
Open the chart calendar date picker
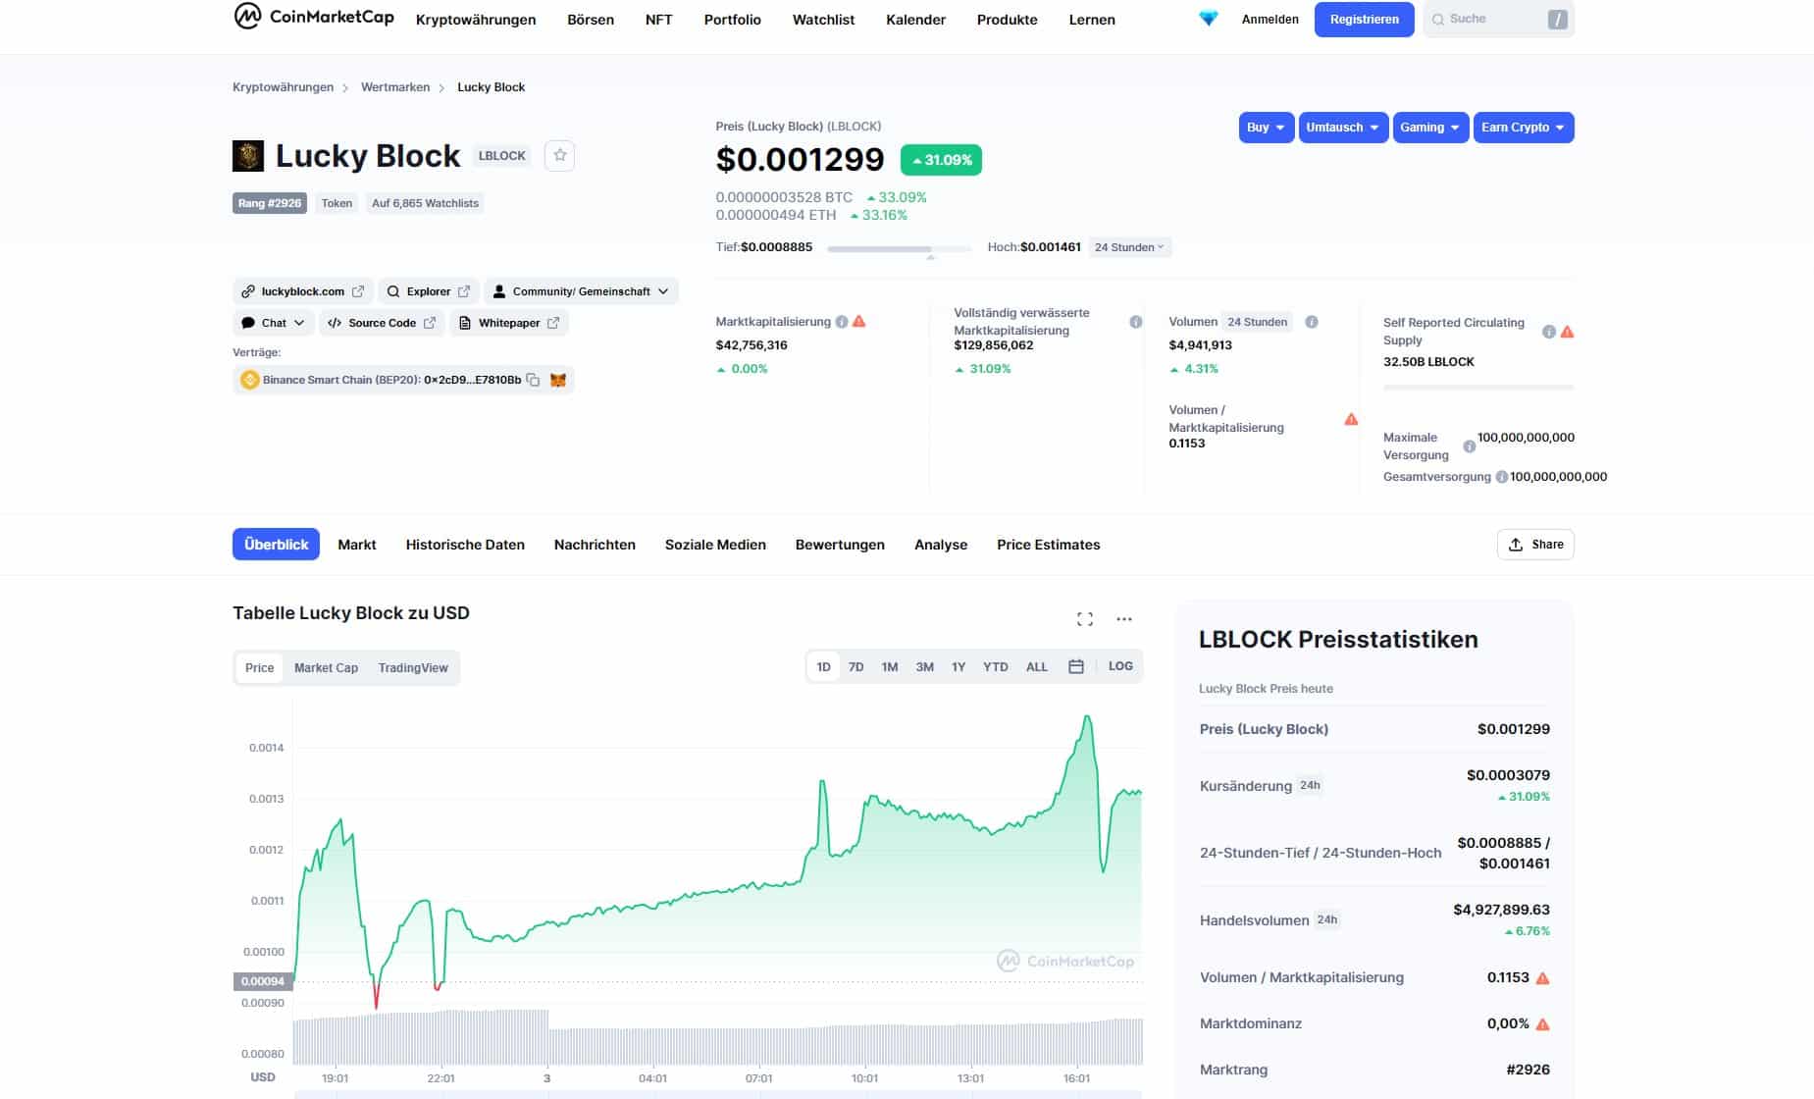click(1075, 667)
